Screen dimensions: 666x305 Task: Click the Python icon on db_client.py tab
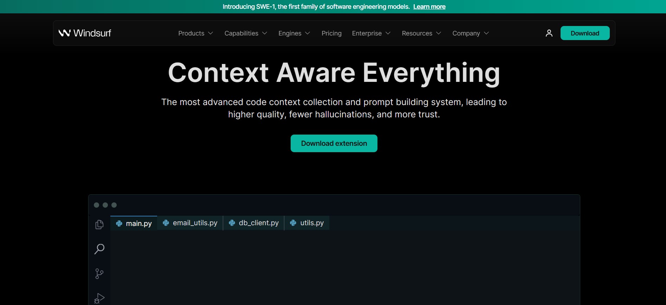[x=232, y=223]
